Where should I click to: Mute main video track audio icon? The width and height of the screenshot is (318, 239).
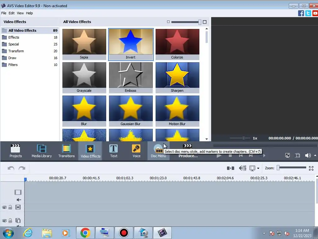19,200
